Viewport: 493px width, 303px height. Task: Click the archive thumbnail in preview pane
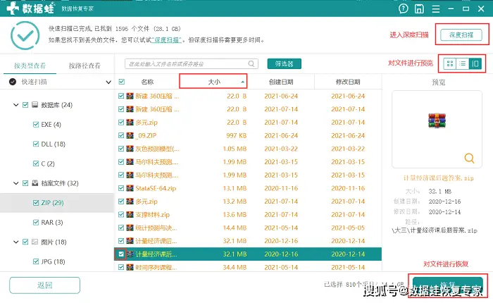437,120
